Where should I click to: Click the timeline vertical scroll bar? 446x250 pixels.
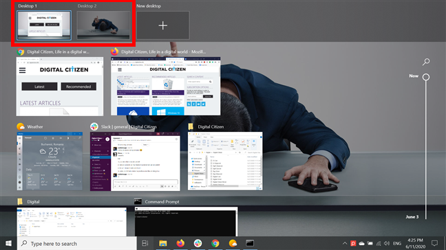coord(426,149)
